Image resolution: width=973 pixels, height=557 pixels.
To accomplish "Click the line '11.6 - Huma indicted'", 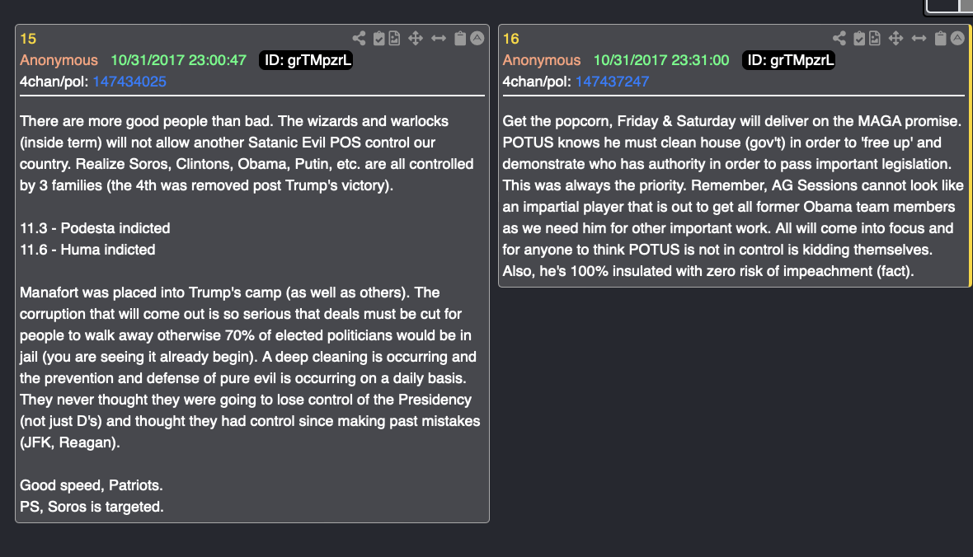I will (x=87, y=250).
